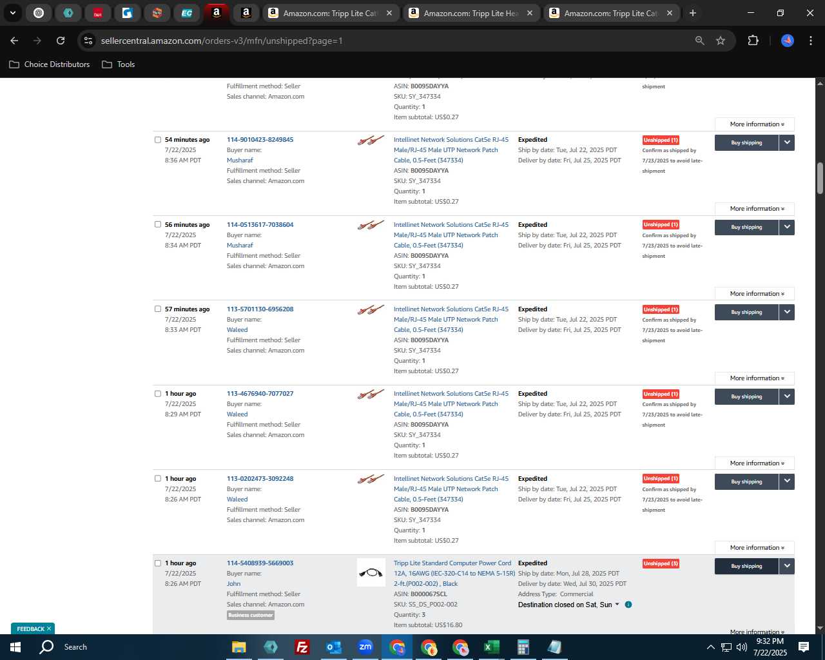825x660 pixels.
Task: Click Buy shipping for order 113-5701130-6956208
Action: 746,312
